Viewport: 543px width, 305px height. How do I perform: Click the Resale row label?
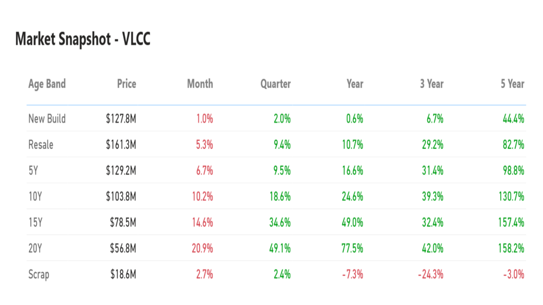pos(41,145)
